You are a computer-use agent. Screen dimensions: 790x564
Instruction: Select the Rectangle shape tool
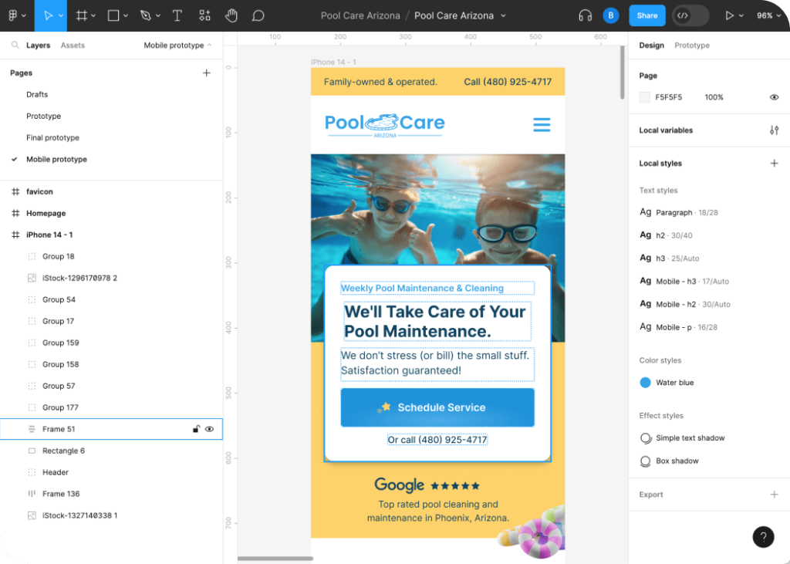(x=113, y=15)
